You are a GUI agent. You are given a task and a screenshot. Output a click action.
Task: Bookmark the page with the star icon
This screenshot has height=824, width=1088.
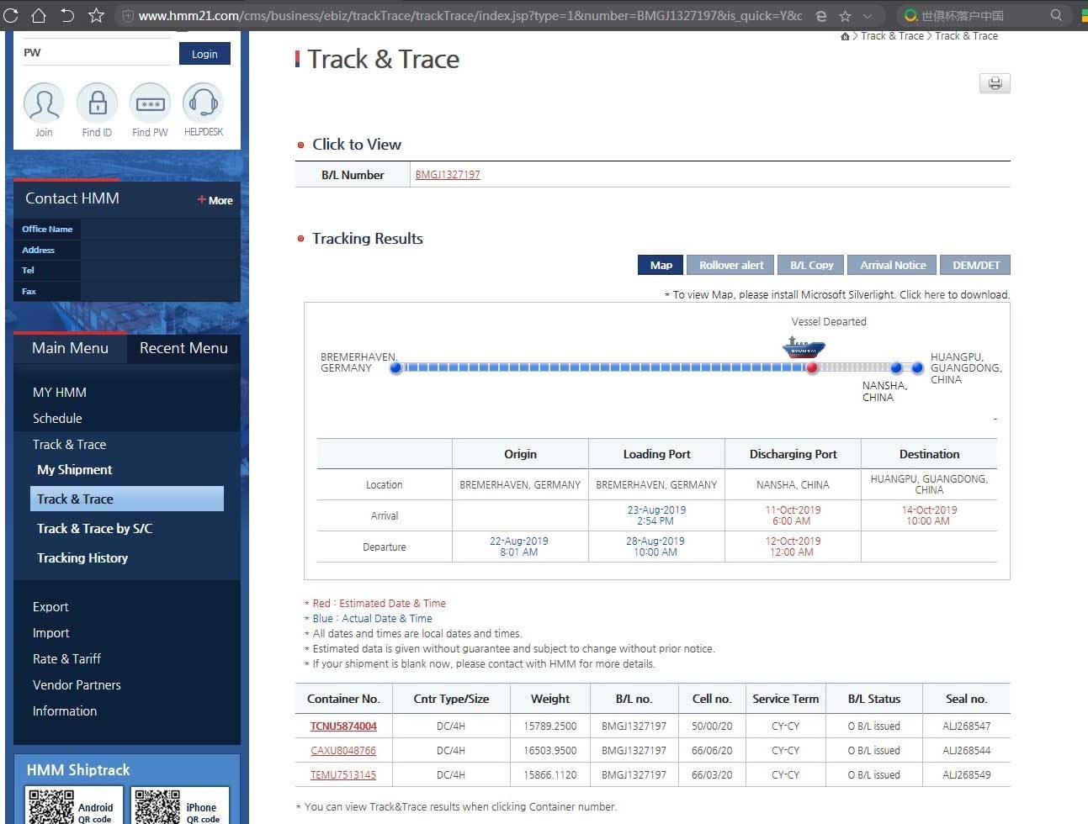(x=96, y=15)
